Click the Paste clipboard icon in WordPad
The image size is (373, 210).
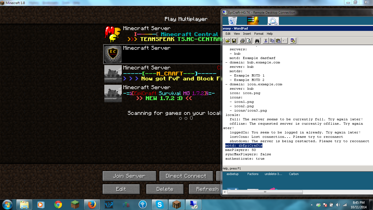[278, 41]
